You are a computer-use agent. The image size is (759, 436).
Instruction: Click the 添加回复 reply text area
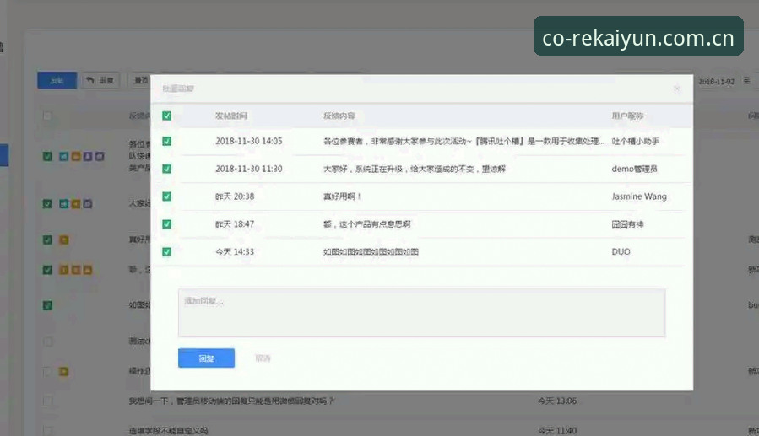tap(421, 313)
